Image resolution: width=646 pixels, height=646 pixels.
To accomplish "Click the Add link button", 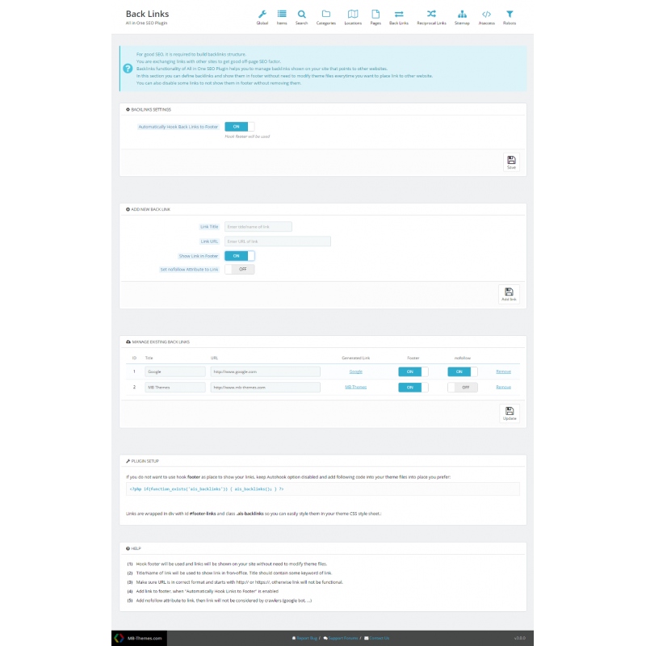I will (x=509, y=294).
